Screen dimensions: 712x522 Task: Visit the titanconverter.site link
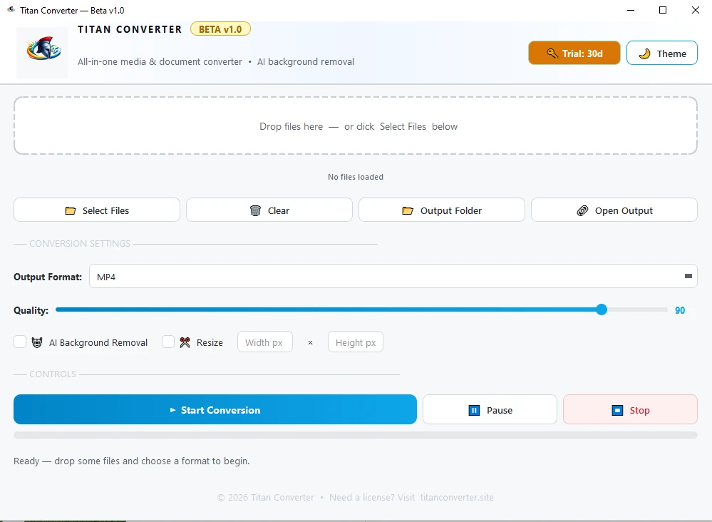(457, 497)
